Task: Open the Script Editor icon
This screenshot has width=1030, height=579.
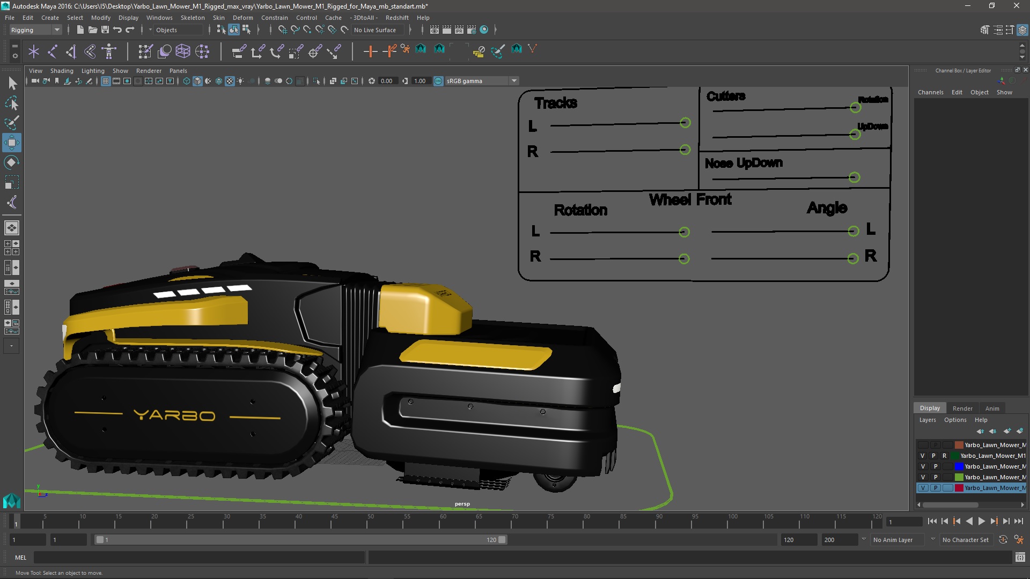Action: (1020, 558)
